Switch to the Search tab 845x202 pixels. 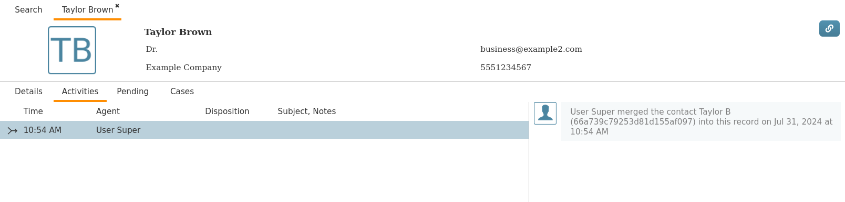click(x=28, y=10)
